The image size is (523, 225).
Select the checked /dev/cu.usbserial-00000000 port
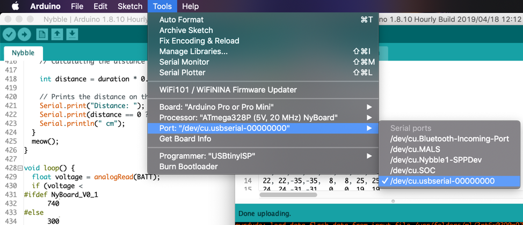442,181
